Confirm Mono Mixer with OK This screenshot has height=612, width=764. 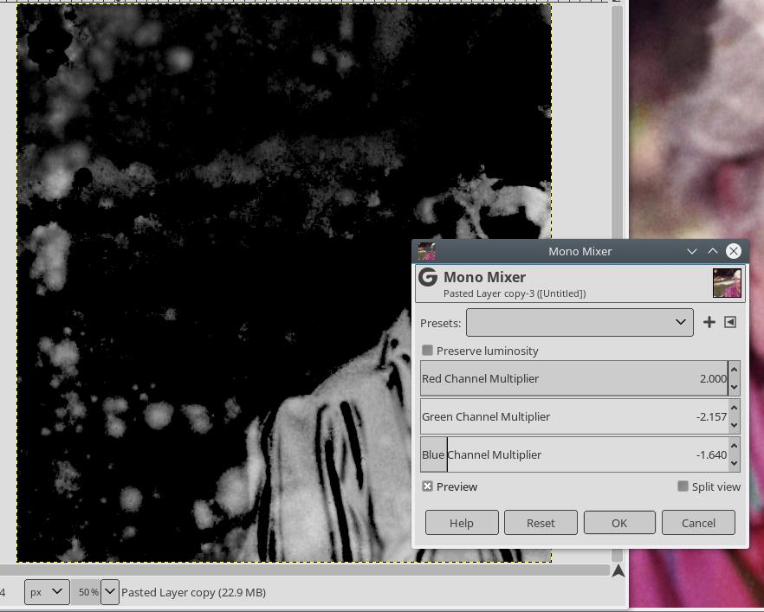pos(619,523)
